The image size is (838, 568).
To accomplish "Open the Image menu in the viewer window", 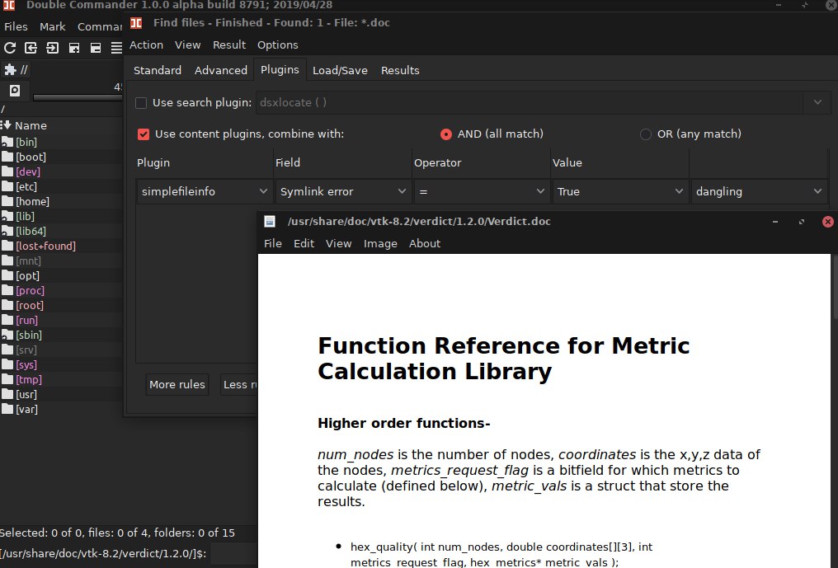I will click(380, 244).
